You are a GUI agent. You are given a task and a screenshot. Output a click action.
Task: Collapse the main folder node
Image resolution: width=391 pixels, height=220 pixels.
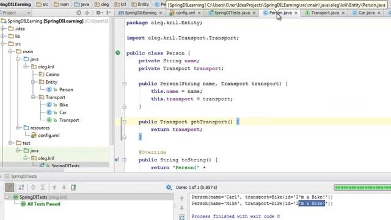[x=10, y=51]
